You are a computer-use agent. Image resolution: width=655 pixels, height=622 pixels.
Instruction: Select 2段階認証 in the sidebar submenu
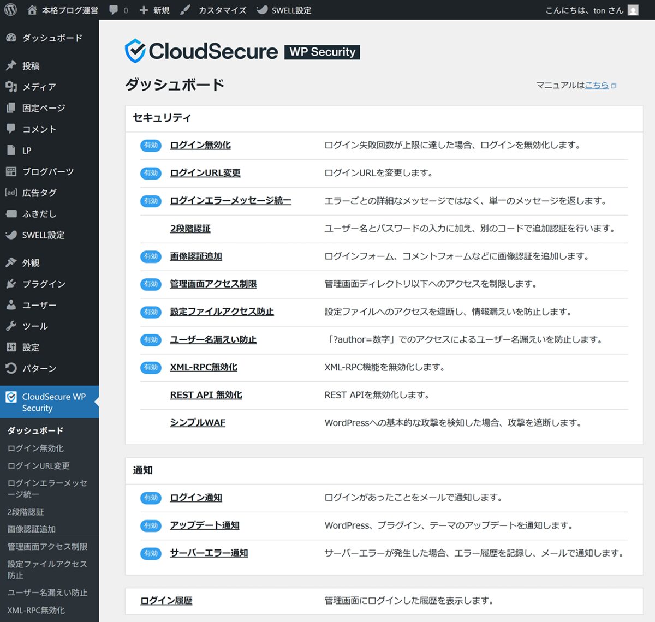click(x=26, y=512)
